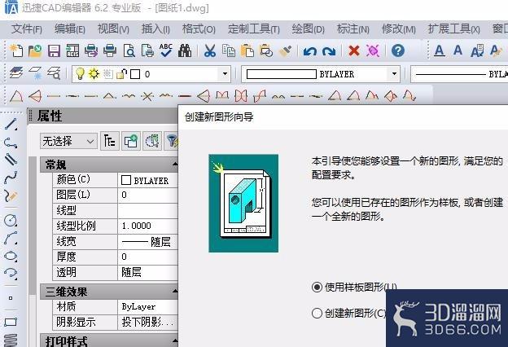This screenshot has height=347, width=508.
Task: Click the Save floppy disk icon
Action: 54,51
